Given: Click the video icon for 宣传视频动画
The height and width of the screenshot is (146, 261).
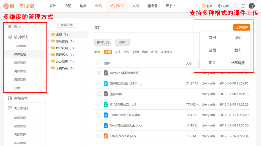Looking at the screenshot, I should point(106,83).
